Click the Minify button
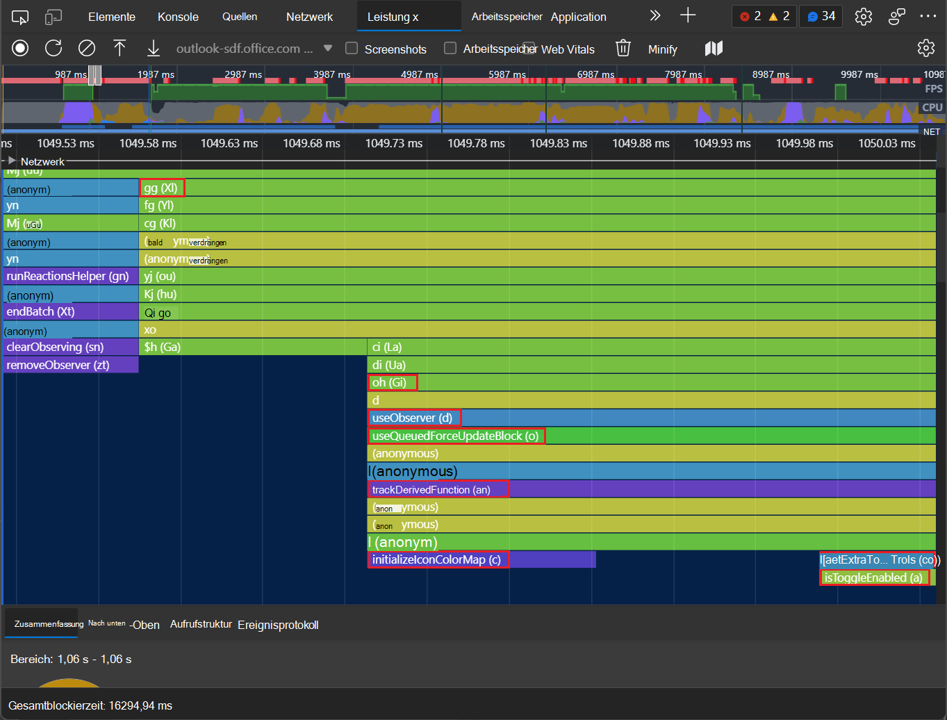The width and height of the screenshot is (947, 720). (x=662, y=49)
